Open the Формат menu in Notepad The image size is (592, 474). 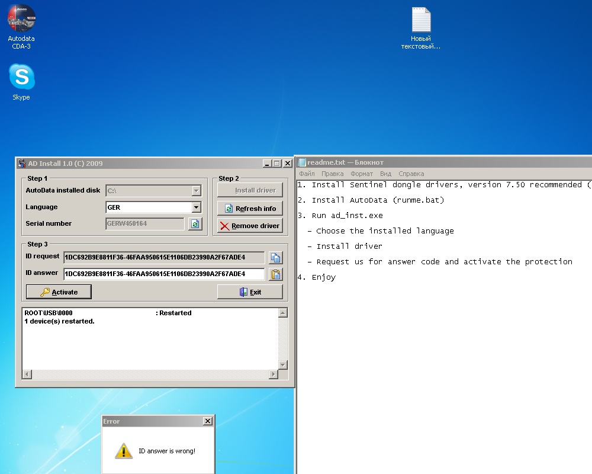(x=361, y=174)
